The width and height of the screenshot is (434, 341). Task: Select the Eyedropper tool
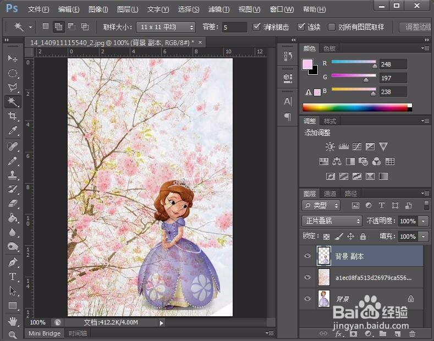coord(13,130)
